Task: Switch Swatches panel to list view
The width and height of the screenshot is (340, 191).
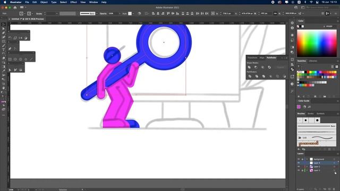Action: pos(333,66)
